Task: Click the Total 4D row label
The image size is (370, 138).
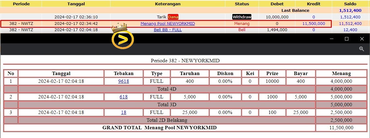Action: pyautogui.click(x=167, y=89)
